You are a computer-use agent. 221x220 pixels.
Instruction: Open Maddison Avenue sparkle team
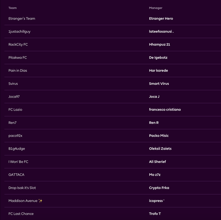point(25,201)
